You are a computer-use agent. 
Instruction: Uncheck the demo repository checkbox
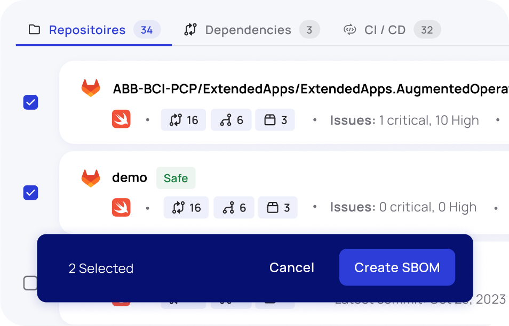pyautogui.click(x=31, y=192)
